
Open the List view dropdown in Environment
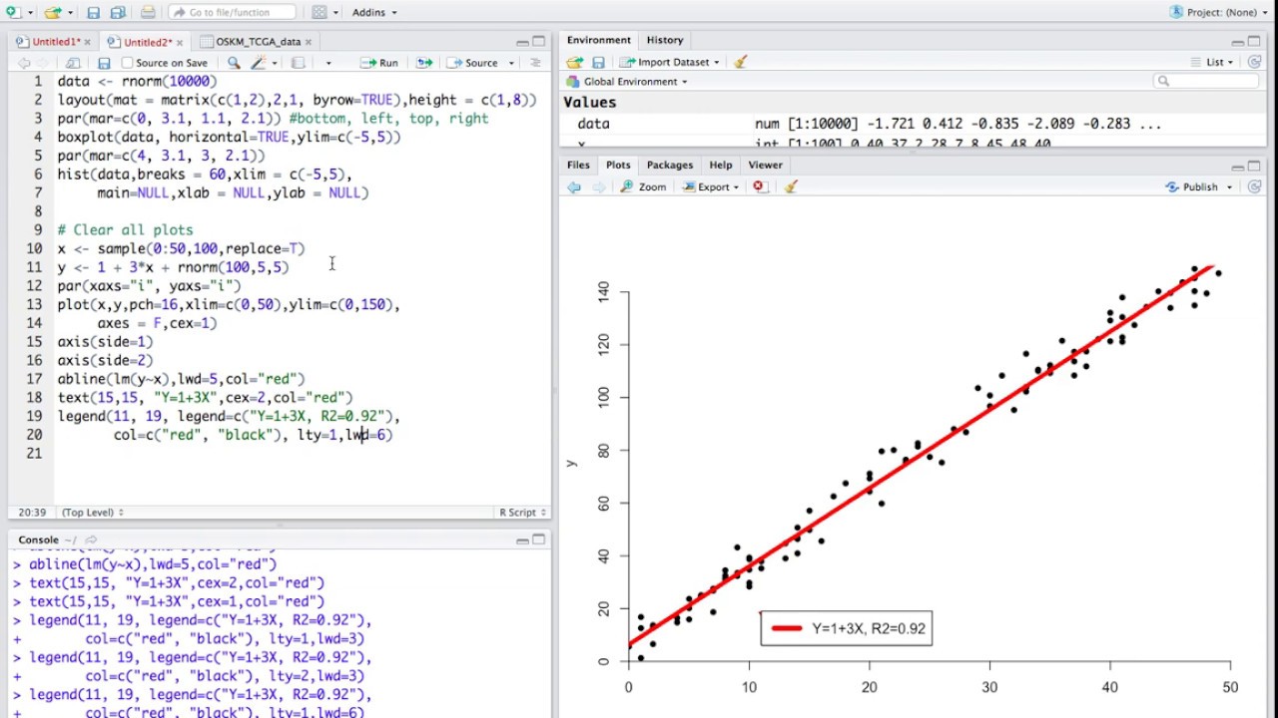click(x=1213, y=62)
